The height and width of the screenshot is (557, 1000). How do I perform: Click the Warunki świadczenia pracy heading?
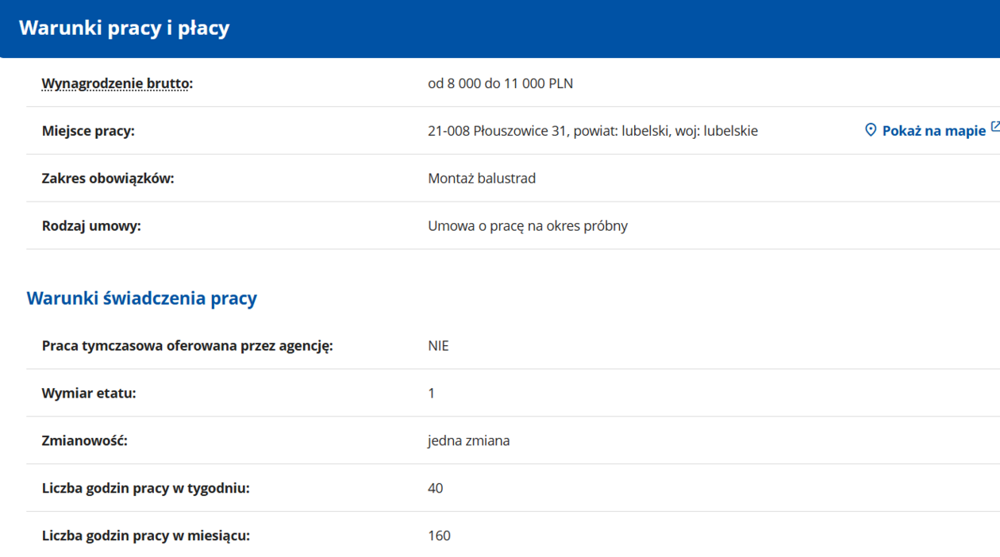click(142, 298)
